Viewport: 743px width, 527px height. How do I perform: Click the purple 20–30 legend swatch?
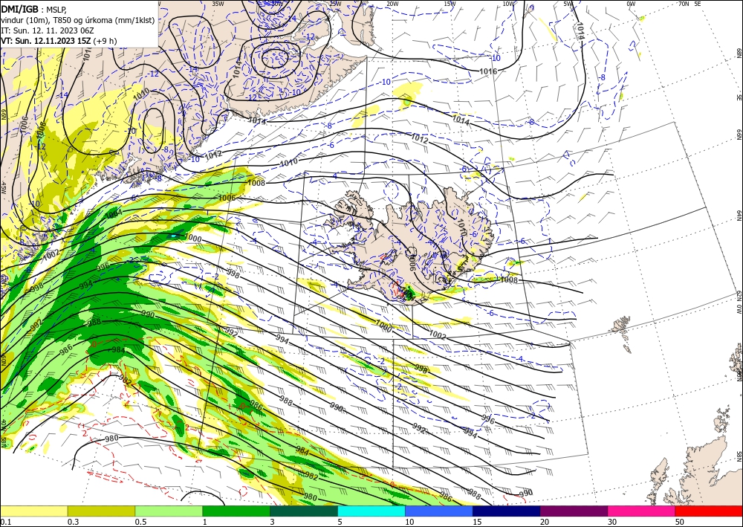[x=574, y=511]
